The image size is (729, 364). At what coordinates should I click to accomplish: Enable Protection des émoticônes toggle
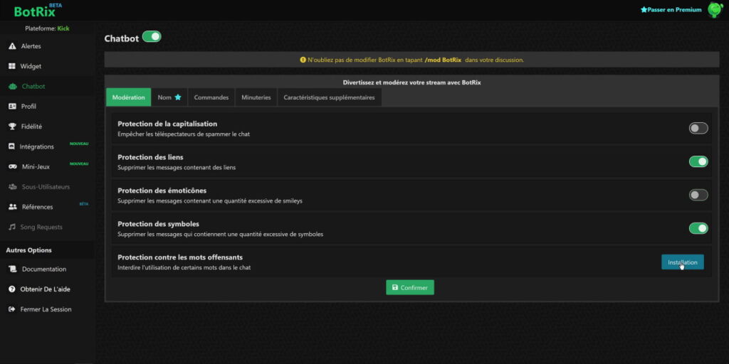click(x=698, y=195)
